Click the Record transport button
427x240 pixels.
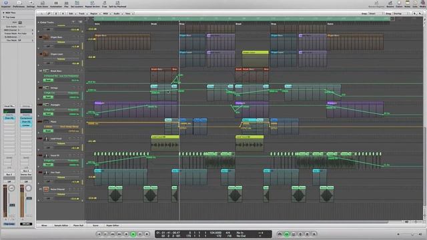pos(147,234)
